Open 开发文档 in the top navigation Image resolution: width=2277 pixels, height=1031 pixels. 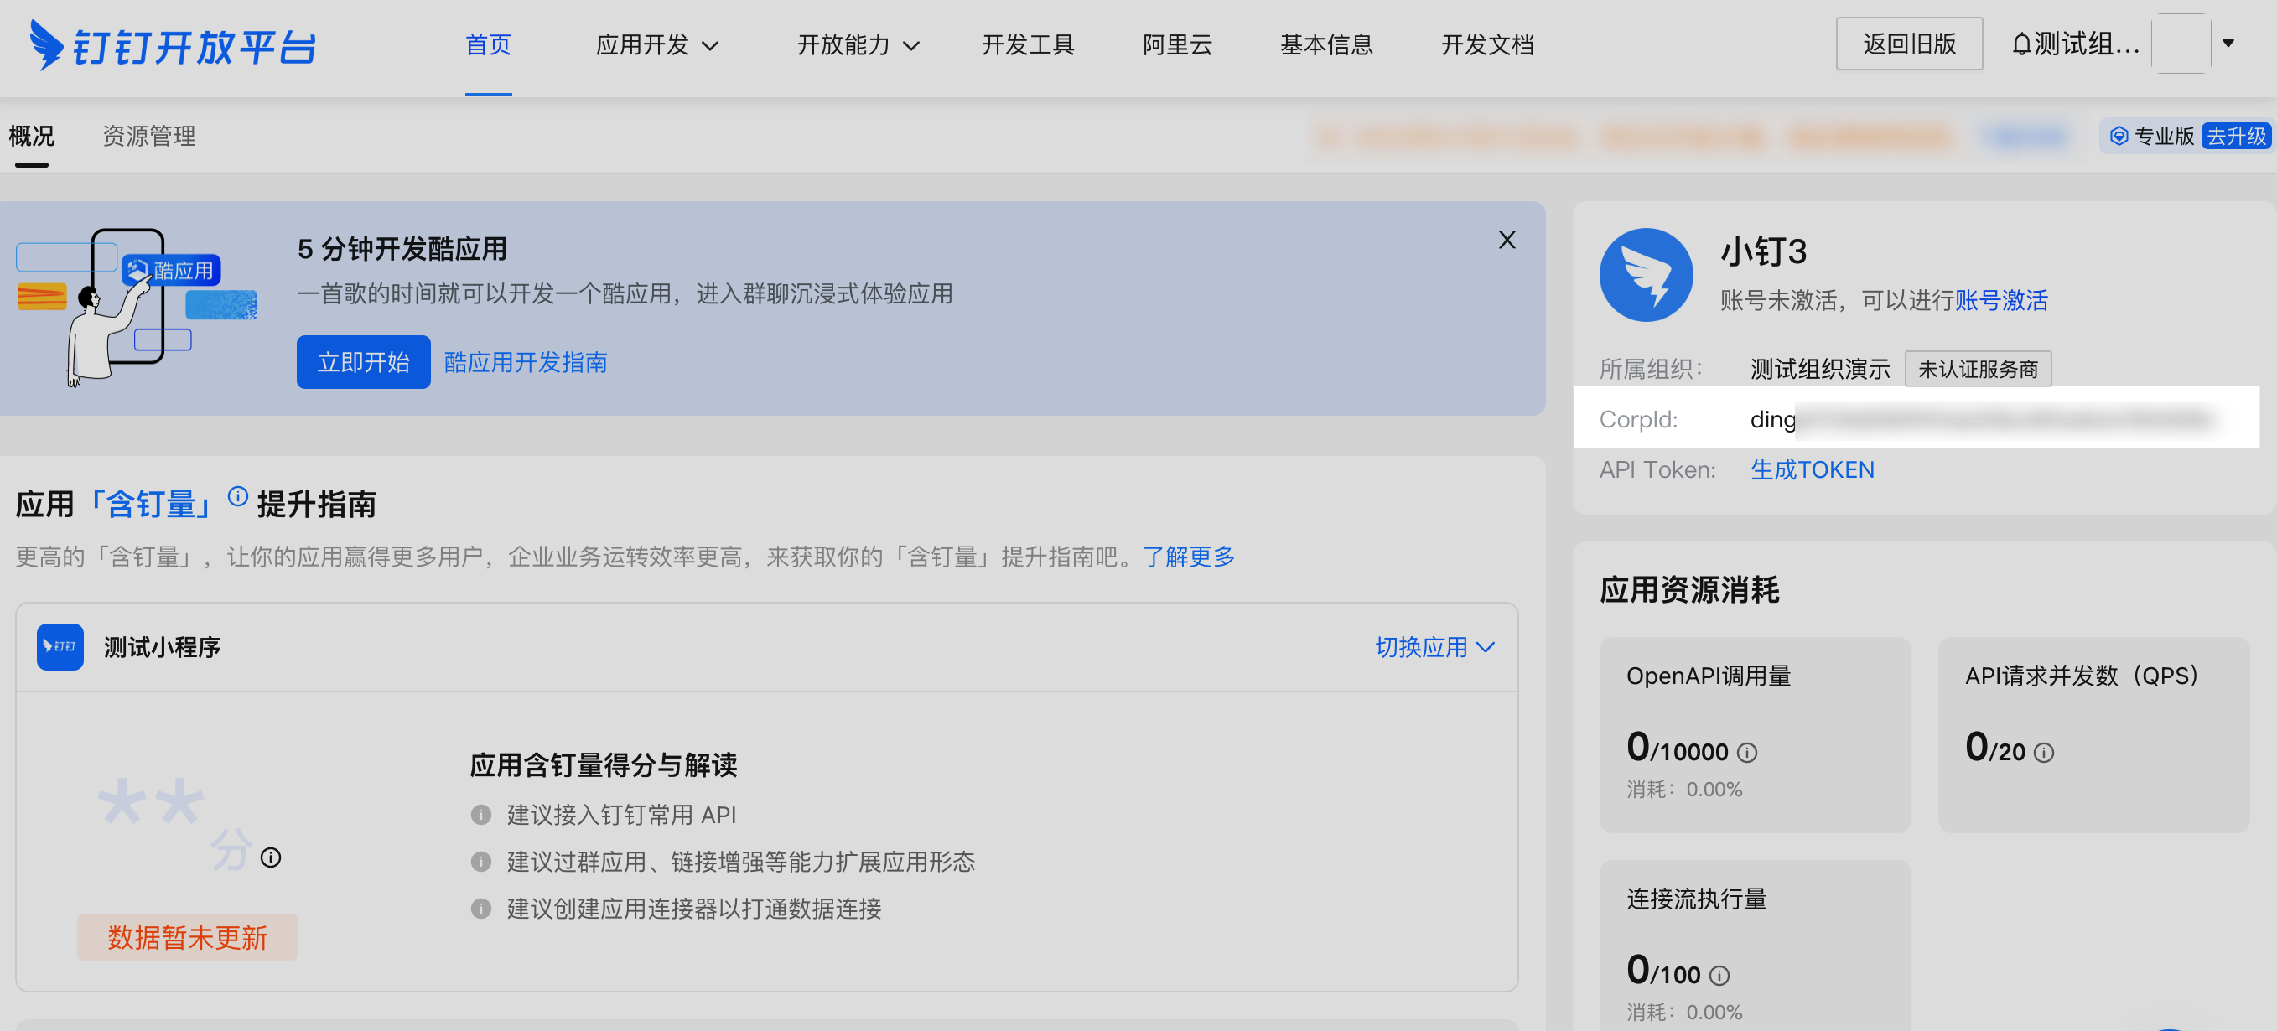click(1487, 45)
